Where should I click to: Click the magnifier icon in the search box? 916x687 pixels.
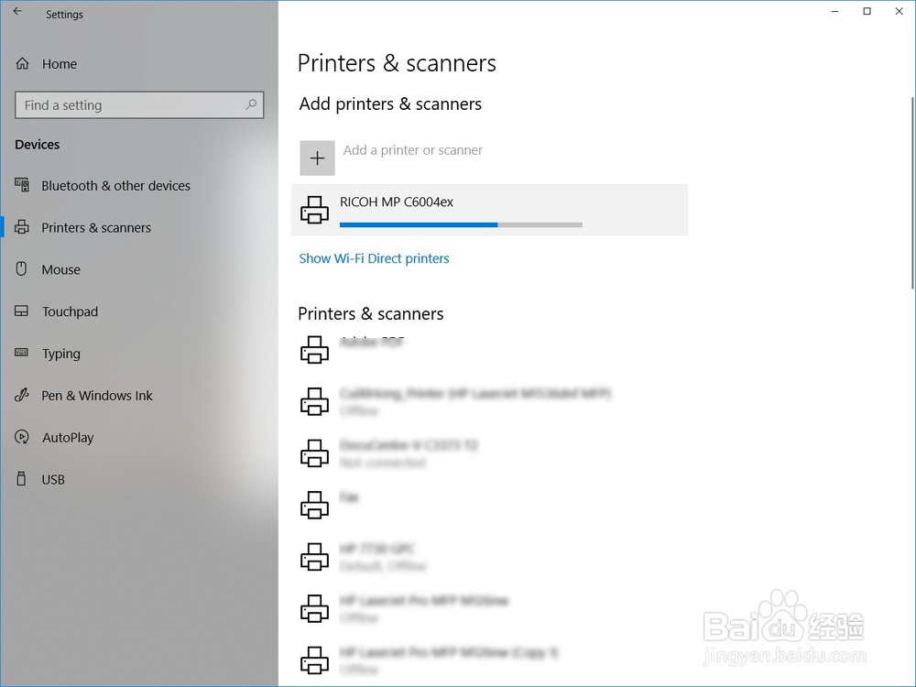[251, 104]
